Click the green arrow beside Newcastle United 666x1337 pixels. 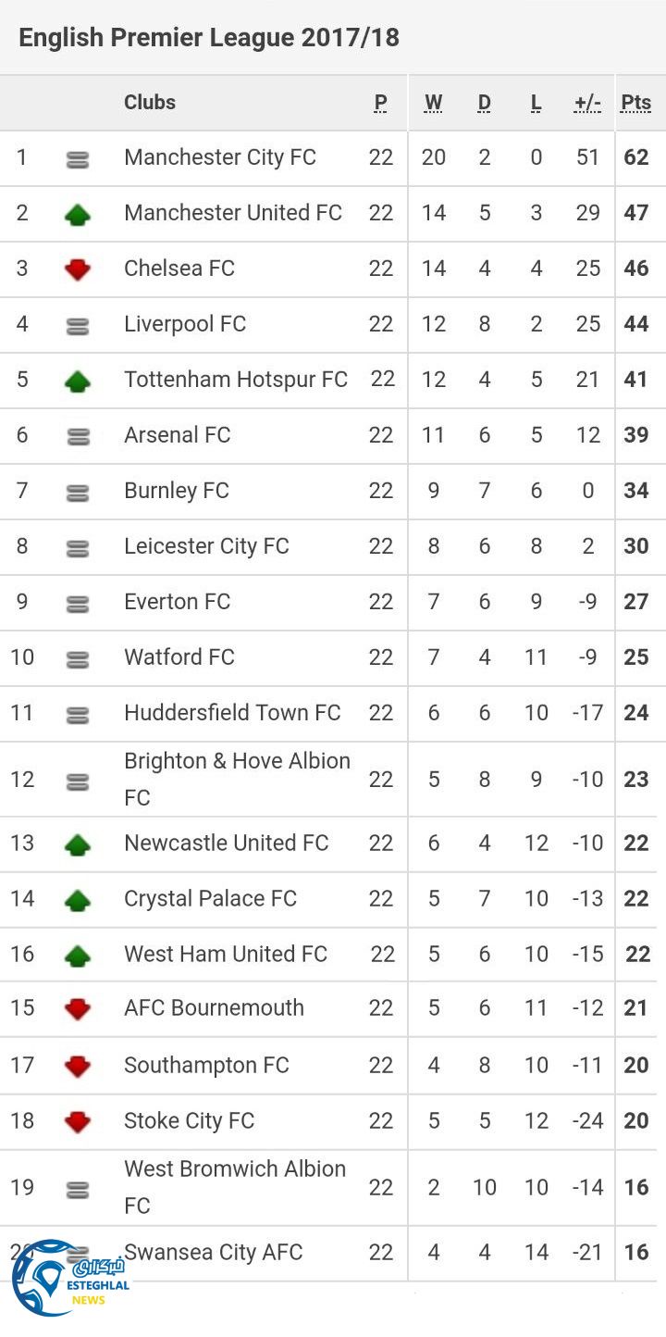(x=78, y=844)
